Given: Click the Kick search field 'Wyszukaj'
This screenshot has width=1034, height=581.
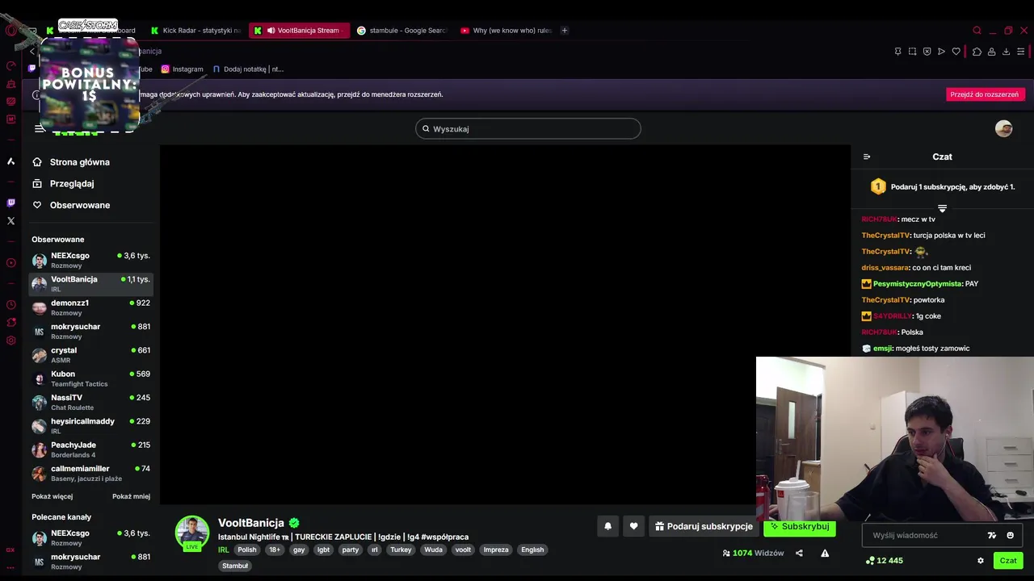Looking at the screenshot, I should point(528,129).
